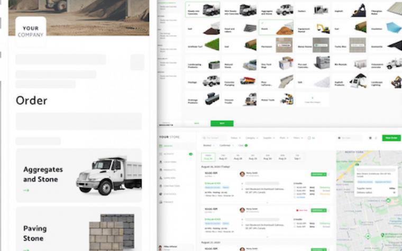This screenshot has height=251, width=402.
Task: Switch to grid view icon beside New Order
Action: 370,138
